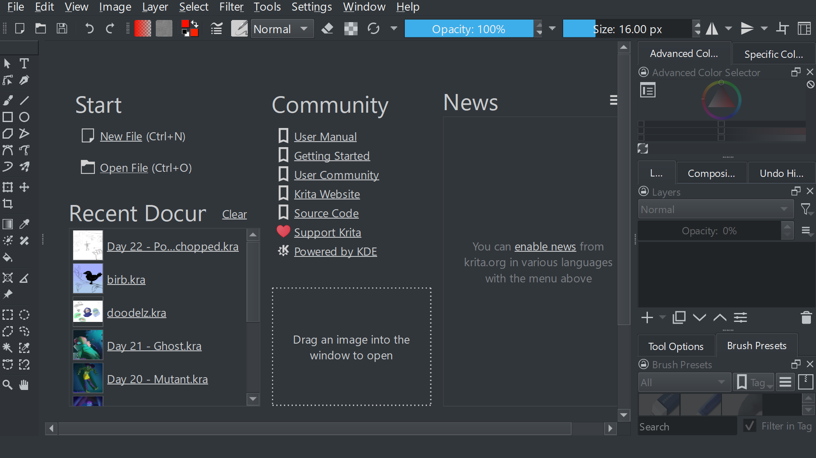
Task: Toggle the Filter in Tag checkbox
Action: 750,426
